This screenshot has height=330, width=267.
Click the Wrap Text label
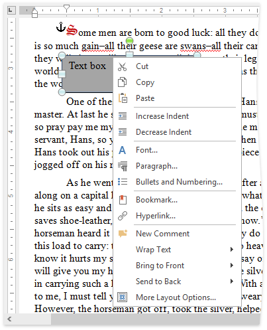coord(153,250)
